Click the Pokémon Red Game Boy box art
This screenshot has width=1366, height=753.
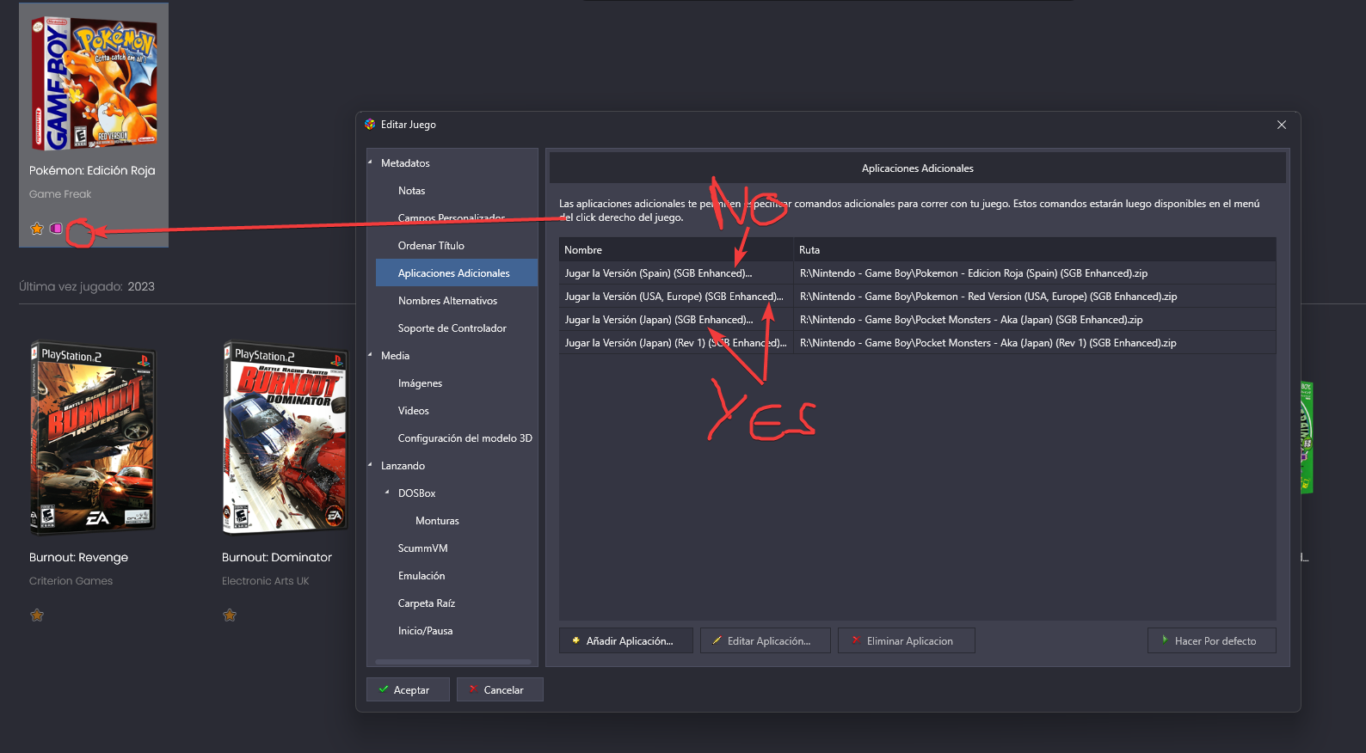[94, 82]
